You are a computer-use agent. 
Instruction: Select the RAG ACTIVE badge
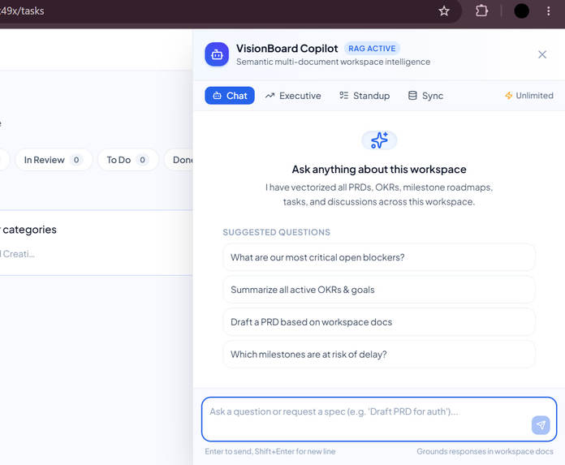pos(372,49)
